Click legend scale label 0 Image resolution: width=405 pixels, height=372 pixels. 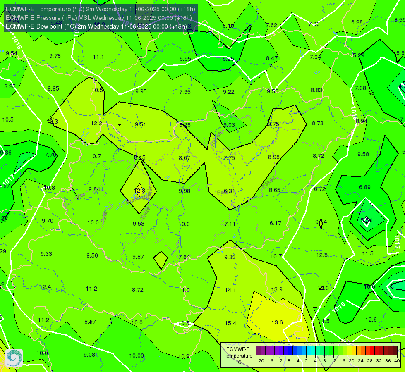coord(306,361)
